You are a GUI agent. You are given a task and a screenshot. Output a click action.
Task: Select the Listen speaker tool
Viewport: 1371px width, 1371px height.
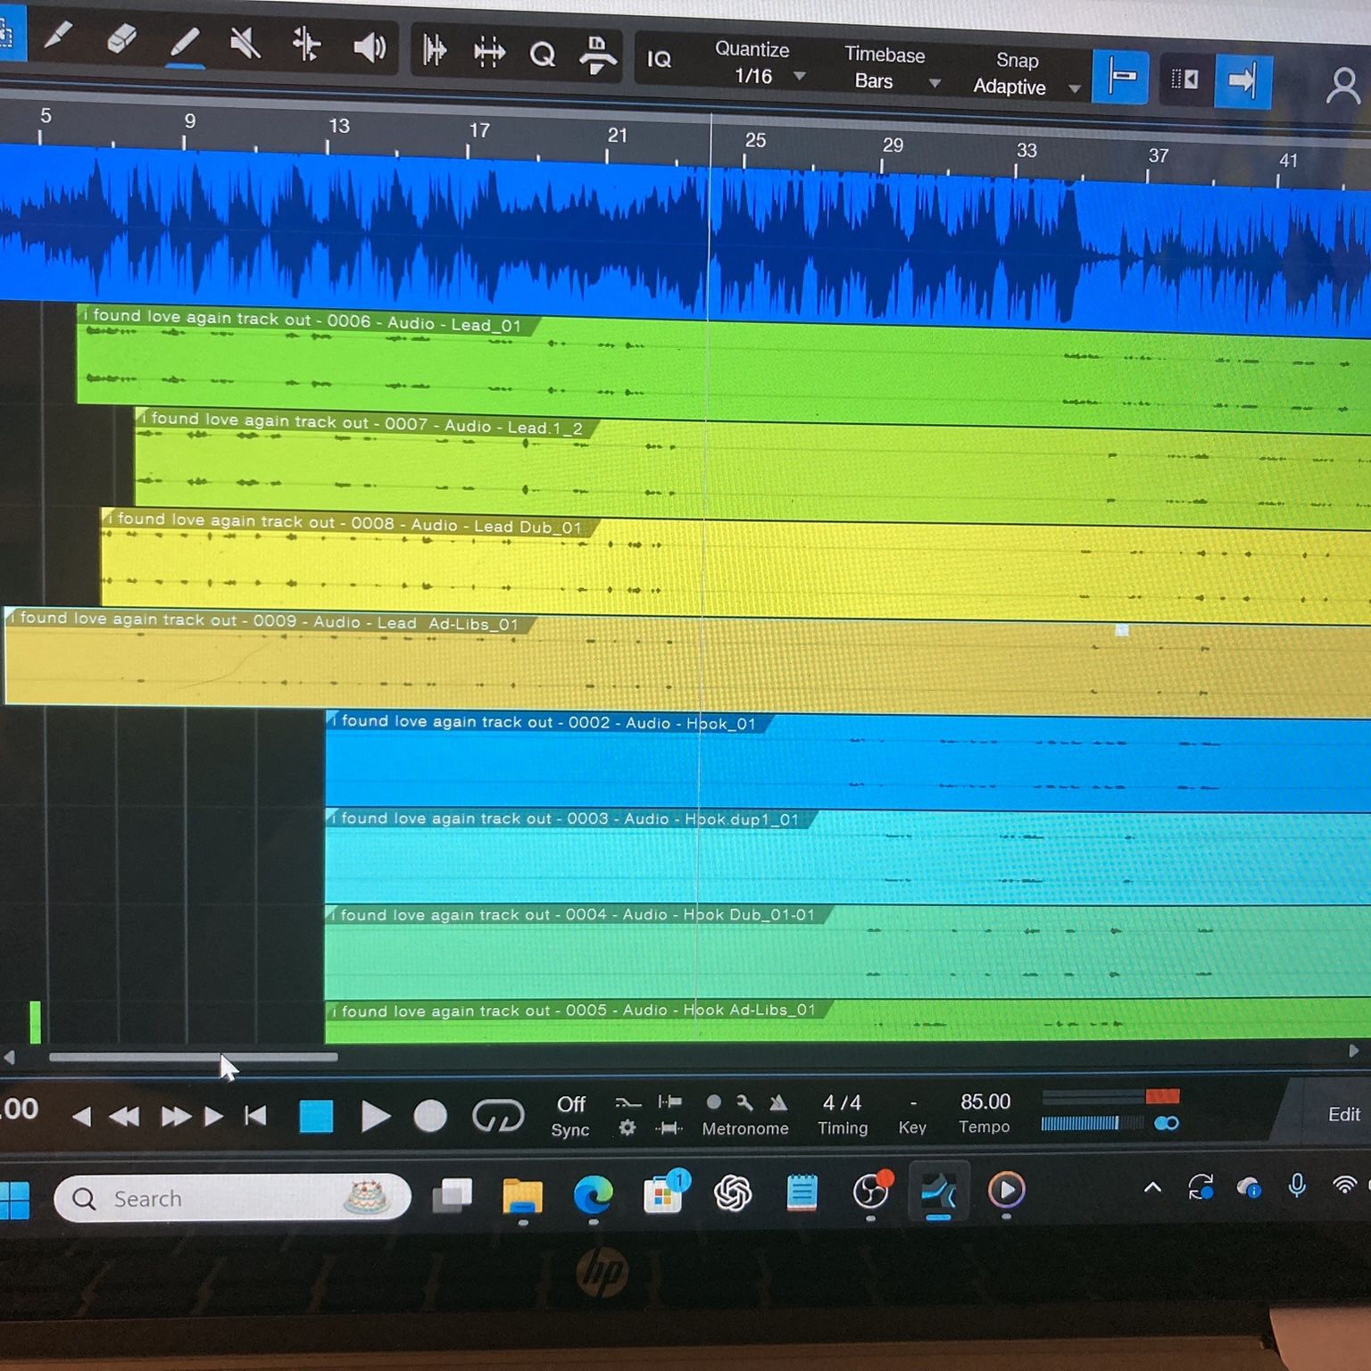click(x=369, y=46)
